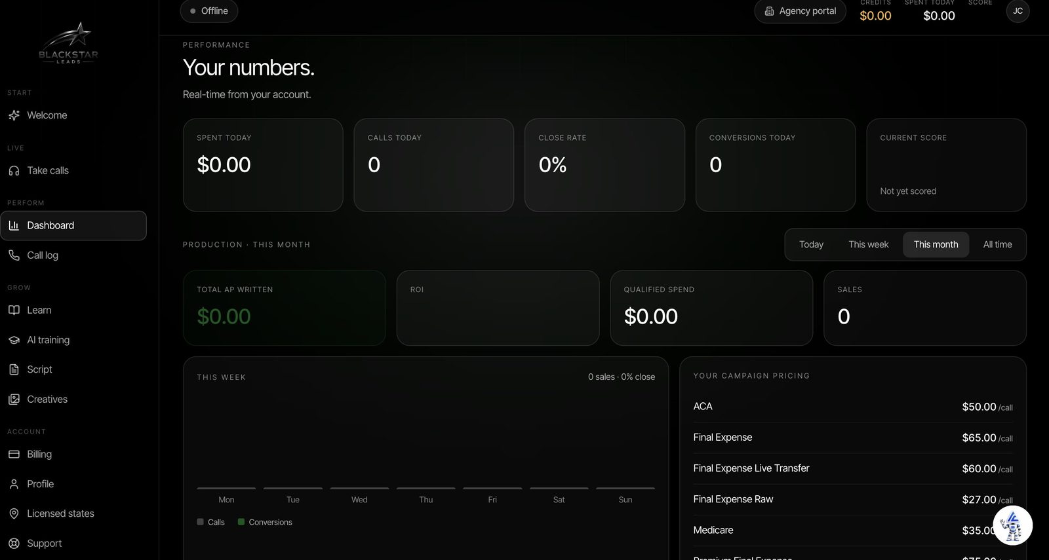
Task: Switch production range to This week
Action: pos(869,244)
